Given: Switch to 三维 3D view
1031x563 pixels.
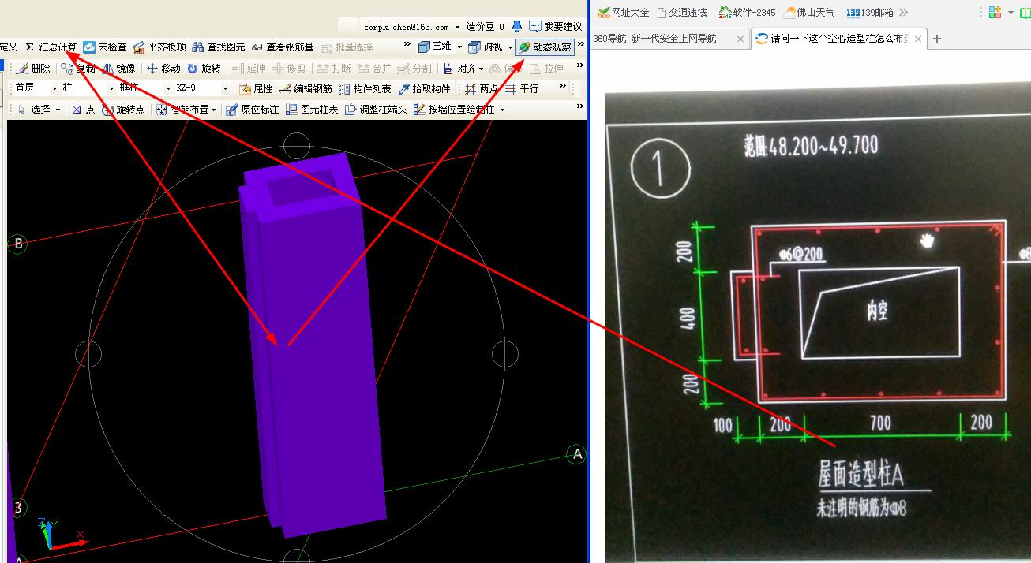Looking at the screenshot, I should coord(435,47).
